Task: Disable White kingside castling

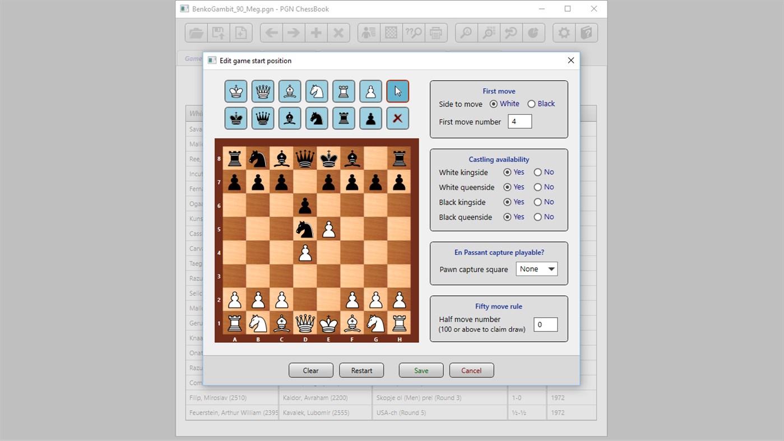Action: [x=537, y=172]
